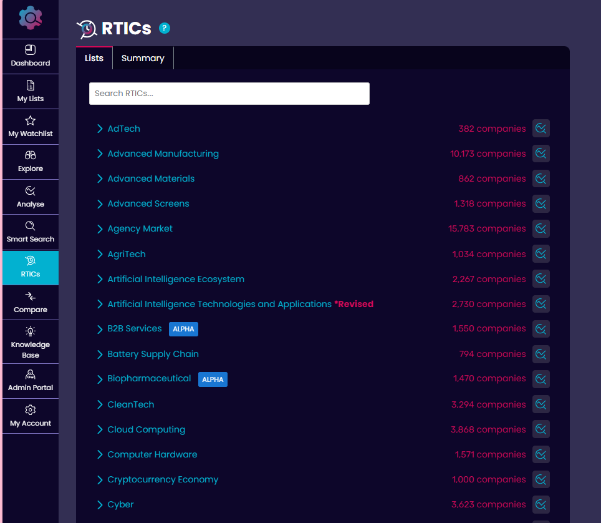Click the app logo at top left
This screenshot has width=601, height=523.
click(31, 18)
